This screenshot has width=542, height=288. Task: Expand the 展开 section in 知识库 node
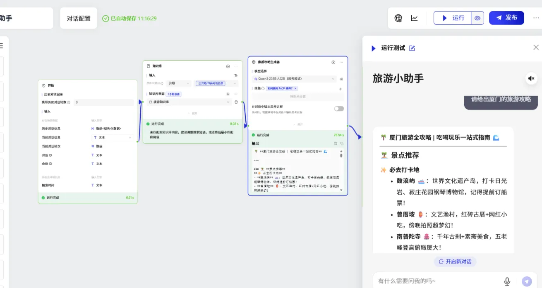192,113
